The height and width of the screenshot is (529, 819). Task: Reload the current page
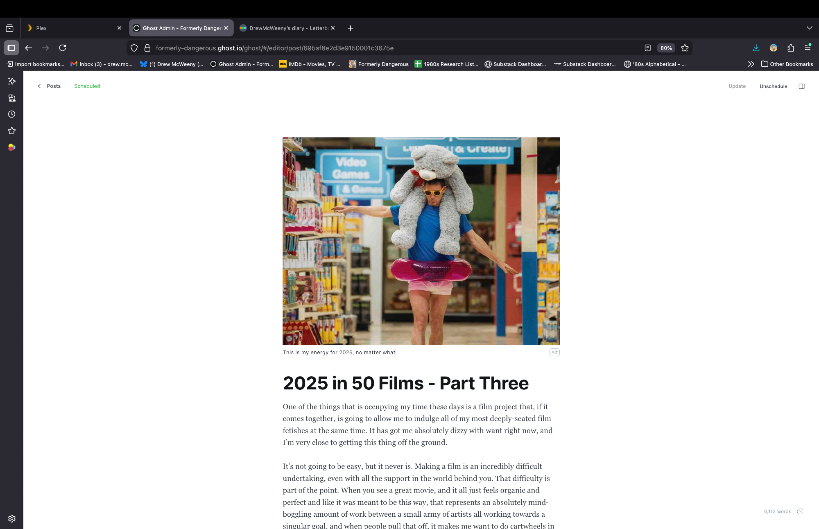click(x=63, y=48)
